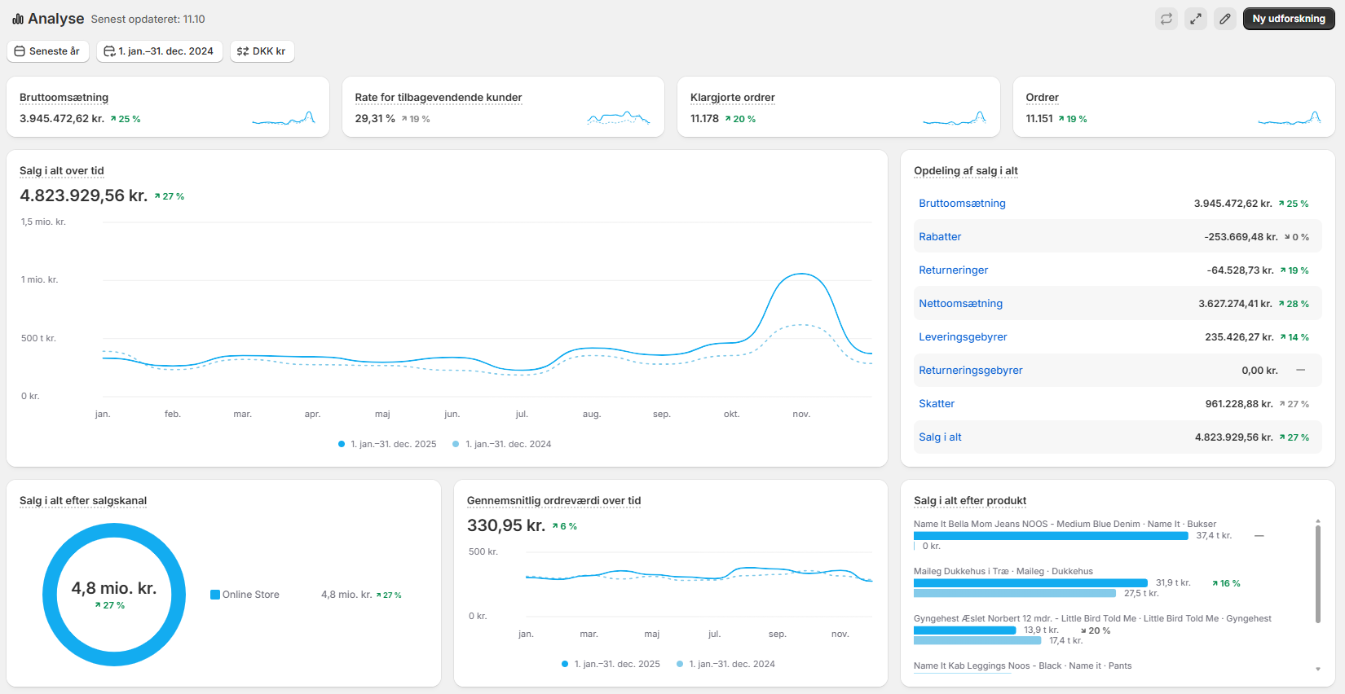Click the Bruttoomsætning card sparkline chart
This screenshot has height=694, width=1345.
pos(284,119)
